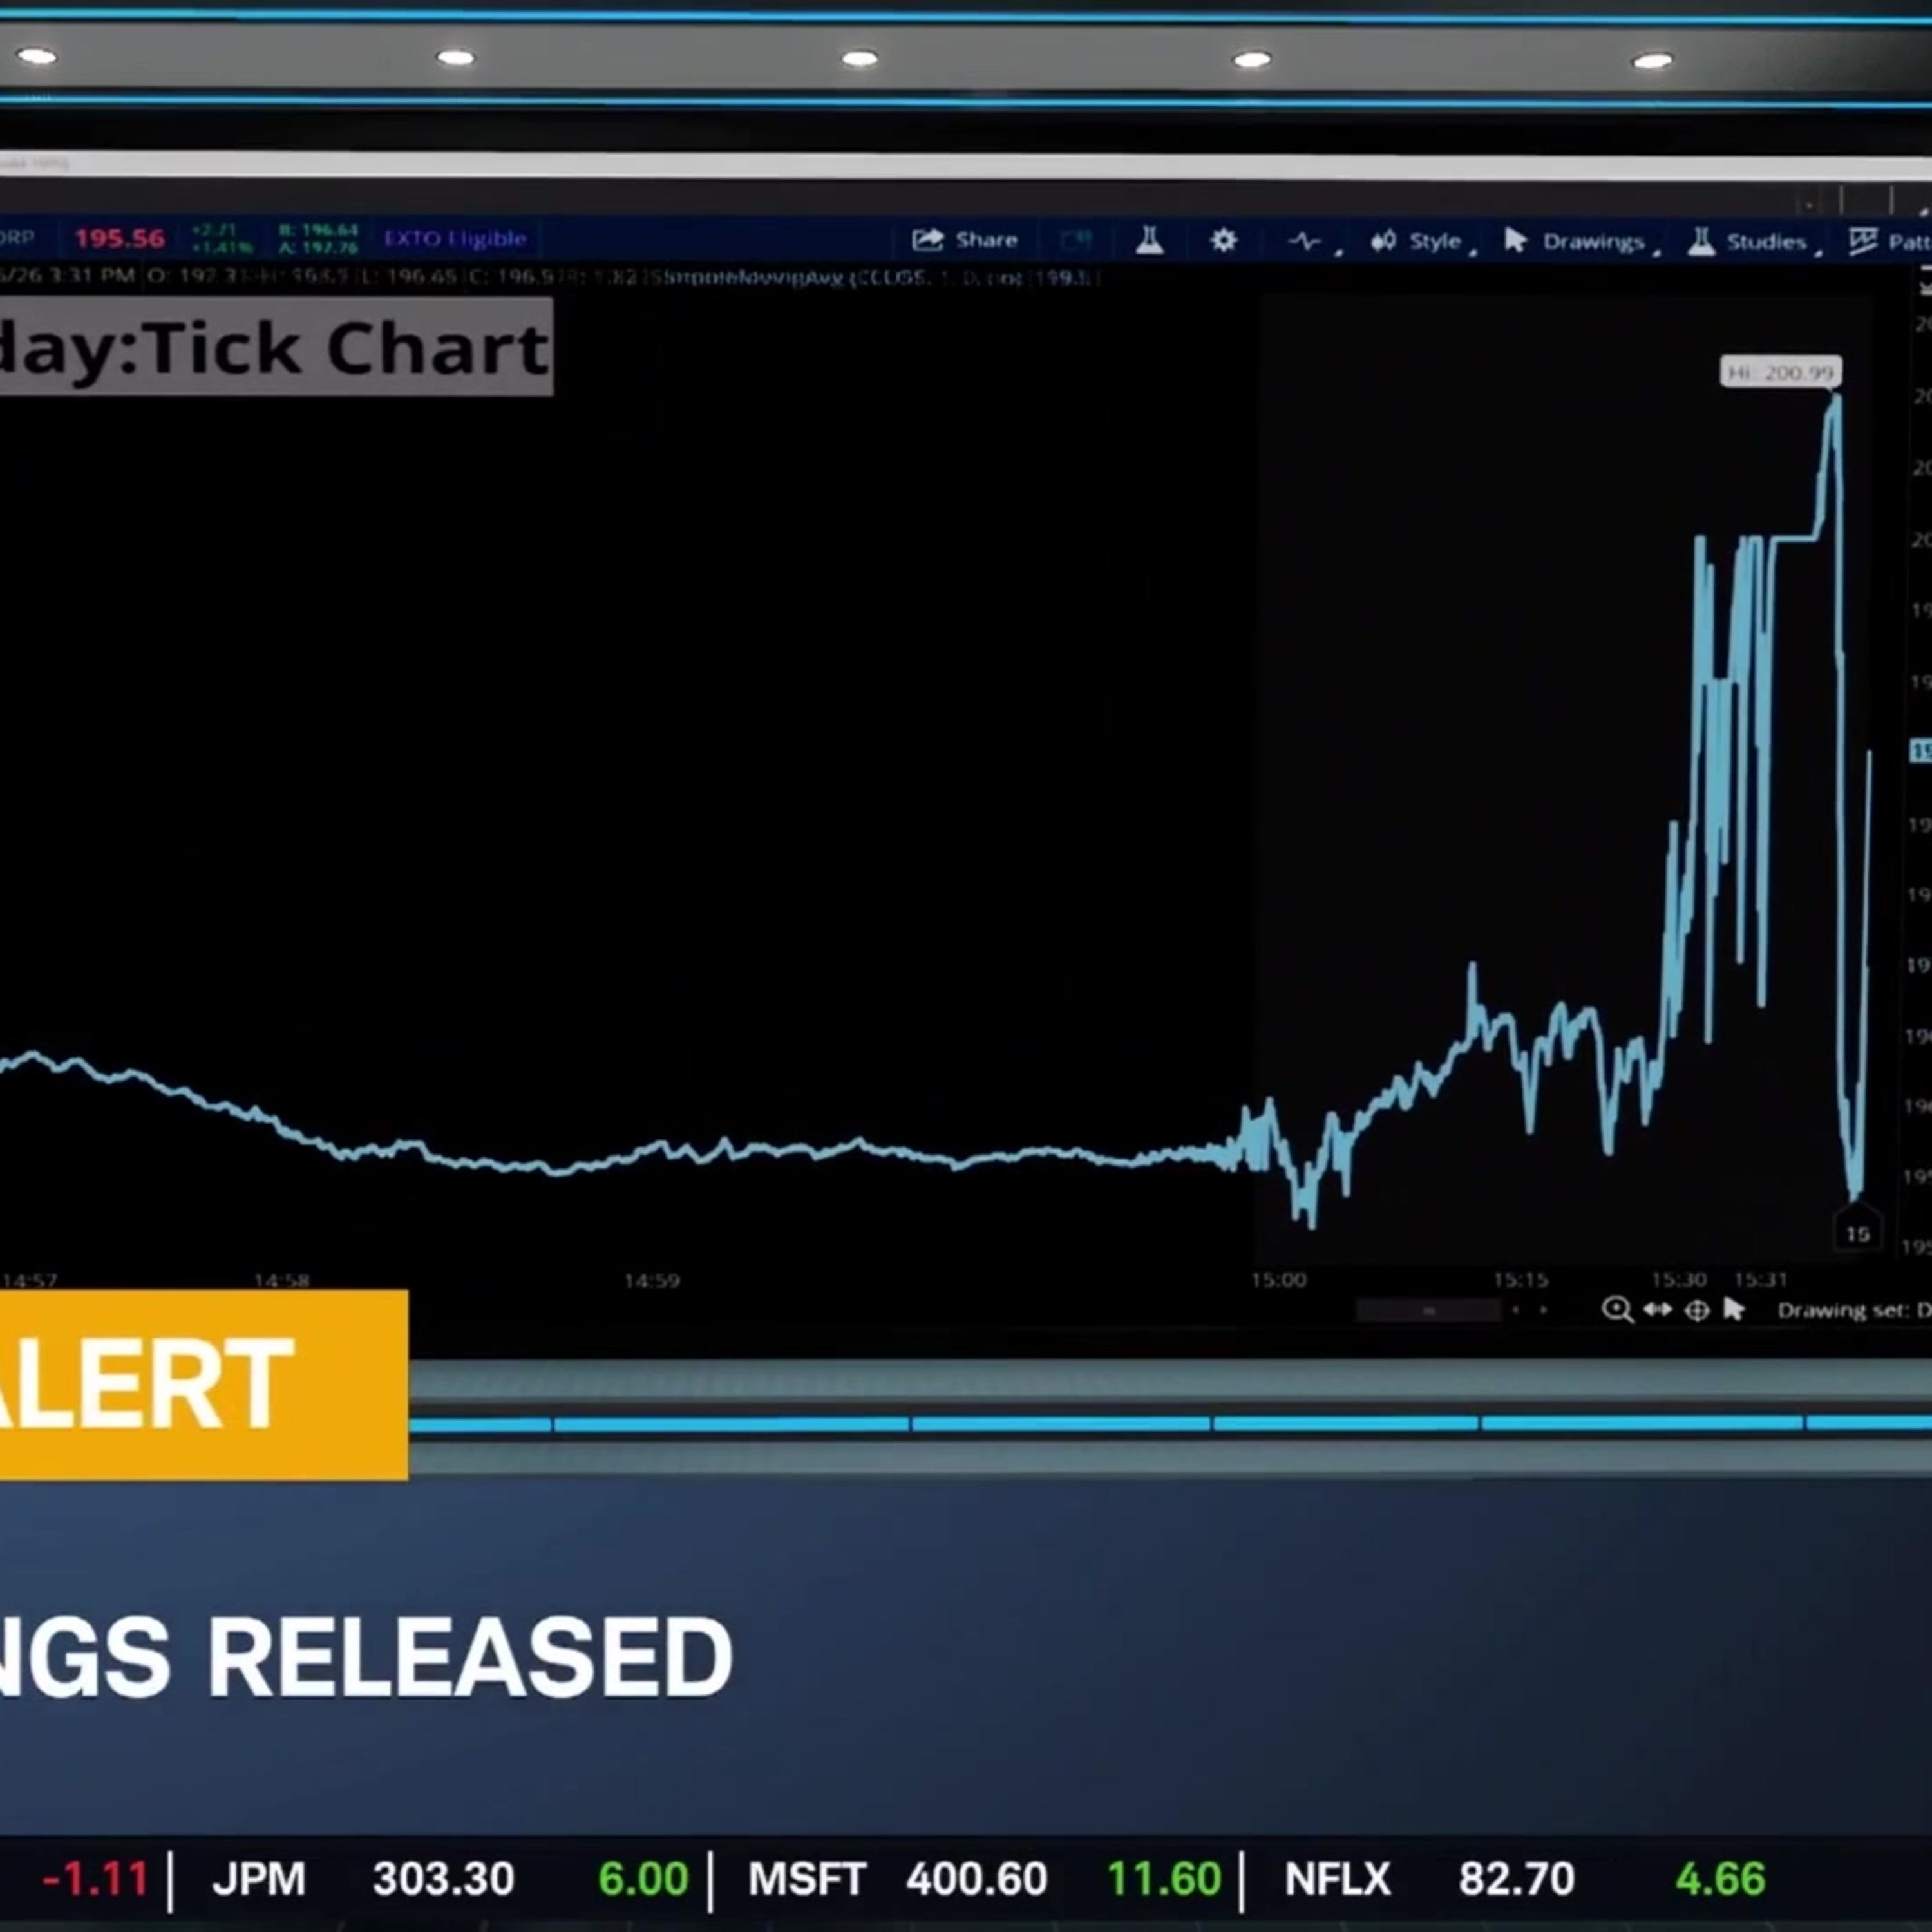Click the 14:58 time axis label
The height and width of the screenshot is (1932, 1932).
(x=282, y=1280)
